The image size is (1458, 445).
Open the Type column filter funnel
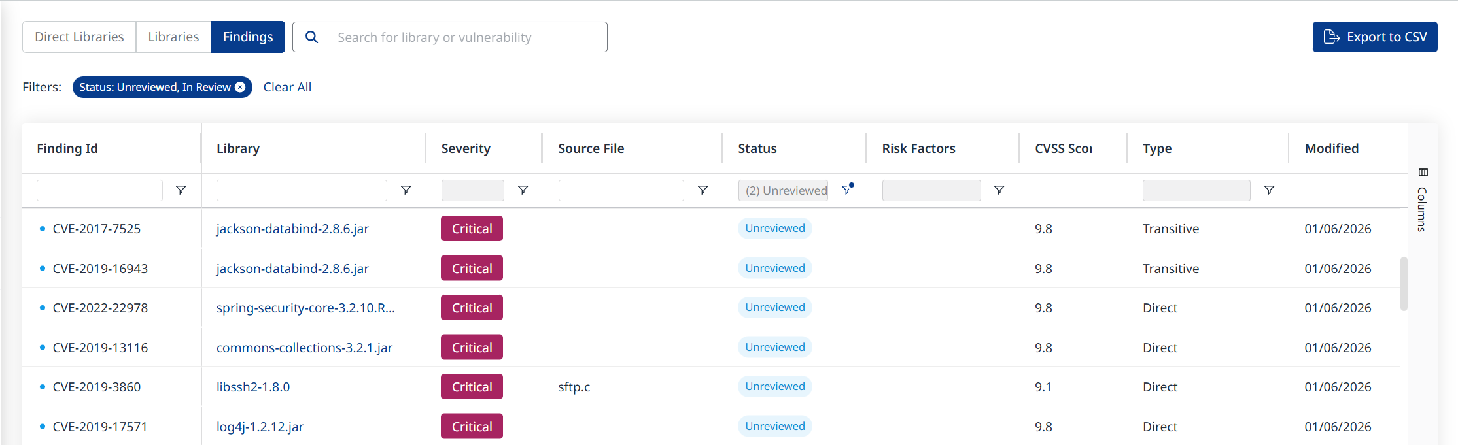point(1269,190)
